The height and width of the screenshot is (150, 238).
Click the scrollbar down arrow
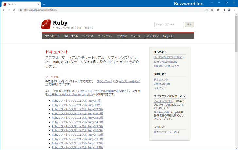236,148
